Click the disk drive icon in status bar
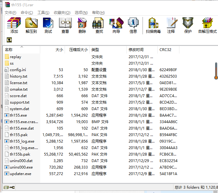This screenshot has height=193, width=218. (6, 187)
